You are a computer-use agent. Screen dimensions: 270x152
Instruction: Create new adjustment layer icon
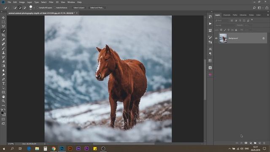point(251,143)
